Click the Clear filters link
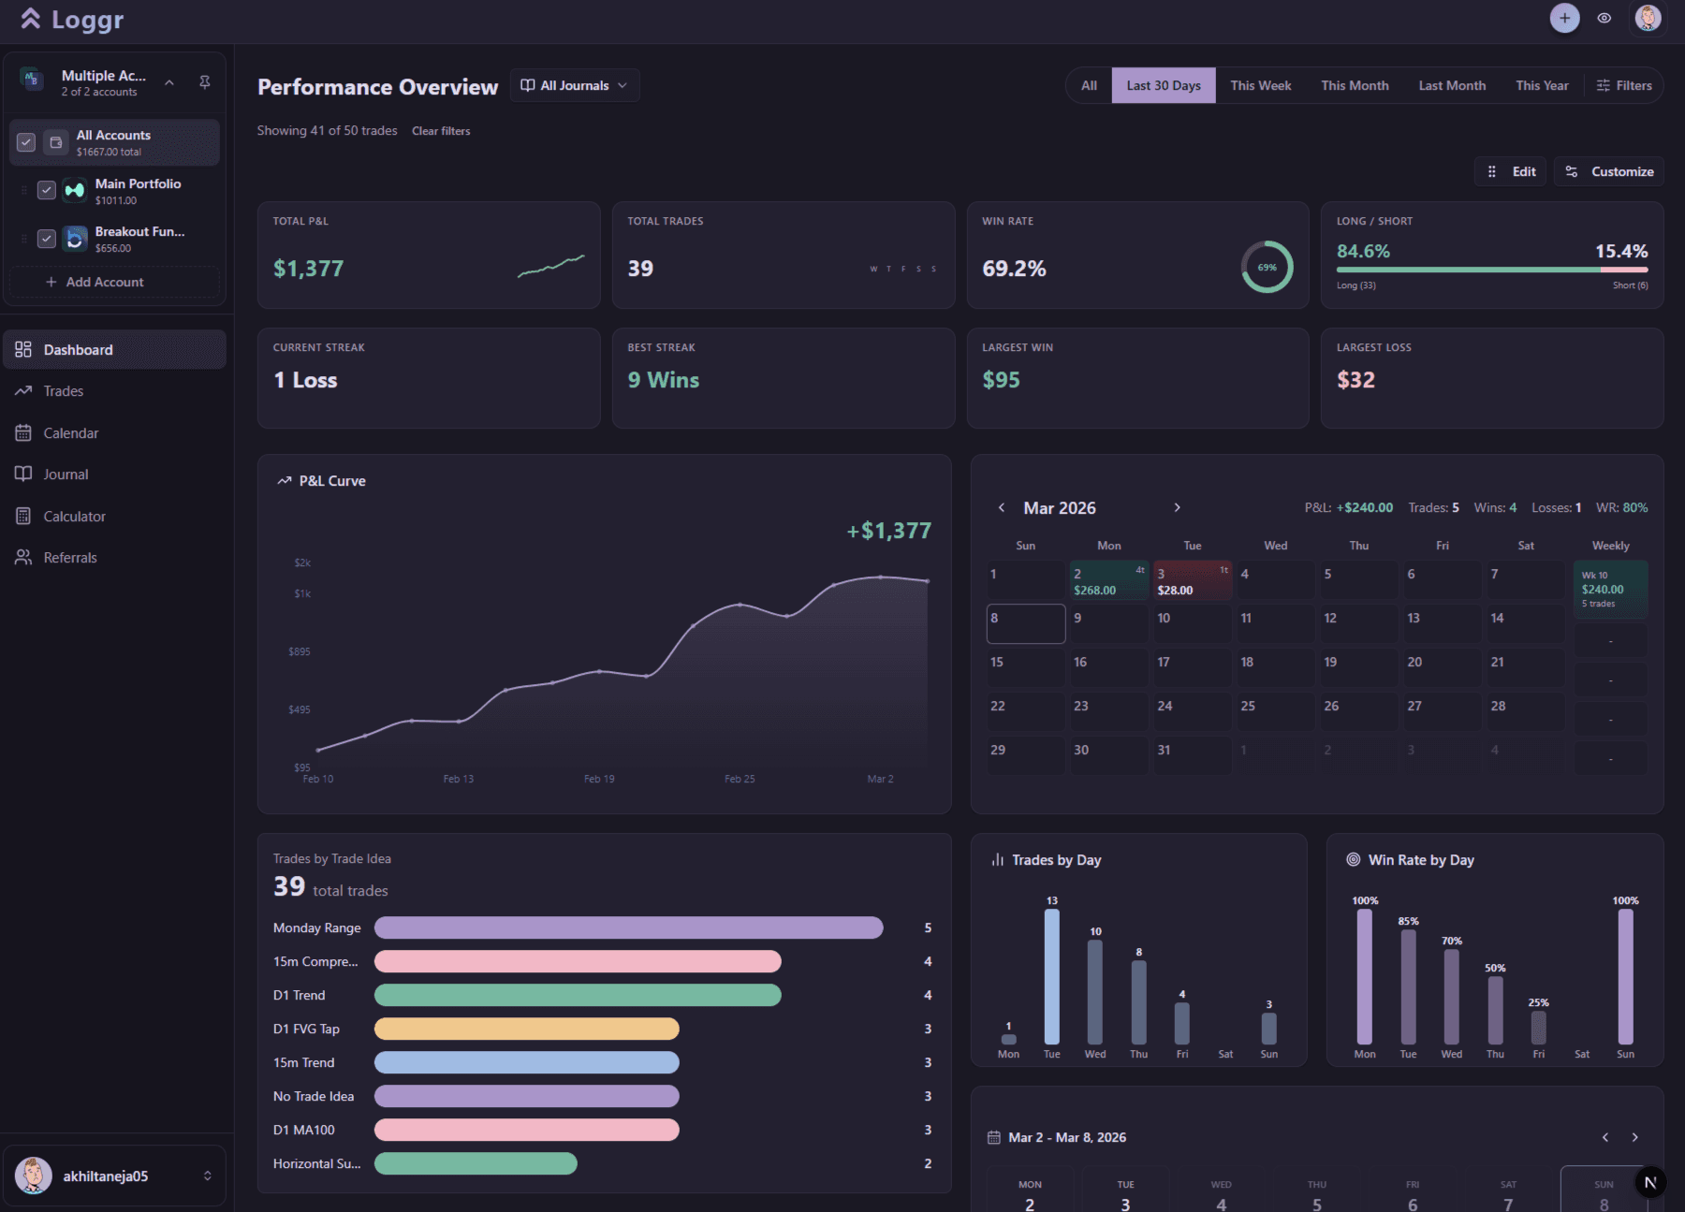The image size is (1685, 1212). (440, 131)
